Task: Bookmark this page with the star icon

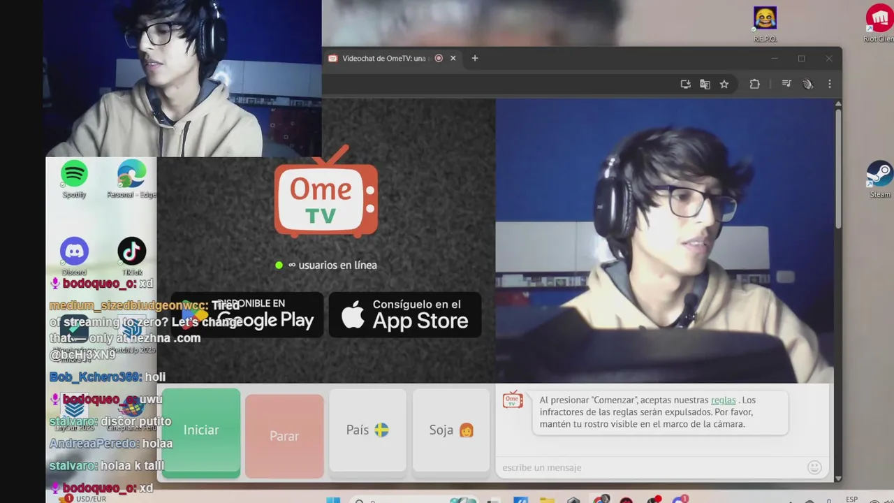Action: click(724, 84)
